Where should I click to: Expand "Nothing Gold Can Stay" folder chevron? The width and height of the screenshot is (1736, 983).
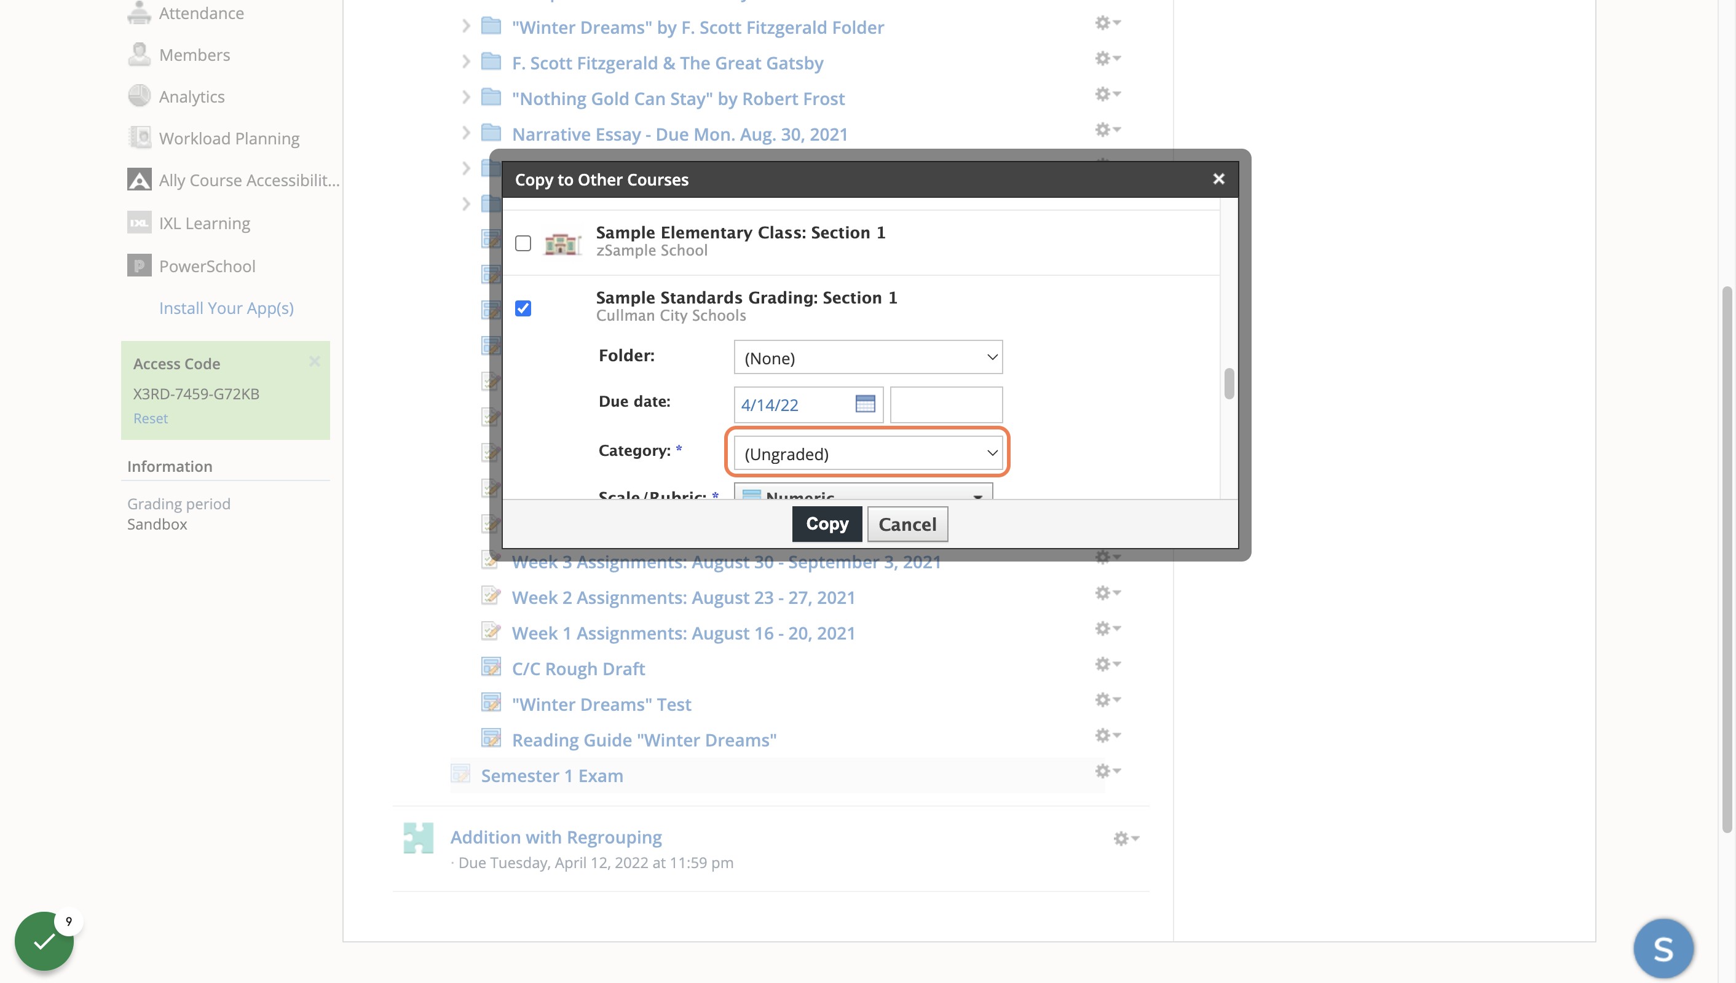pos(465,98)
